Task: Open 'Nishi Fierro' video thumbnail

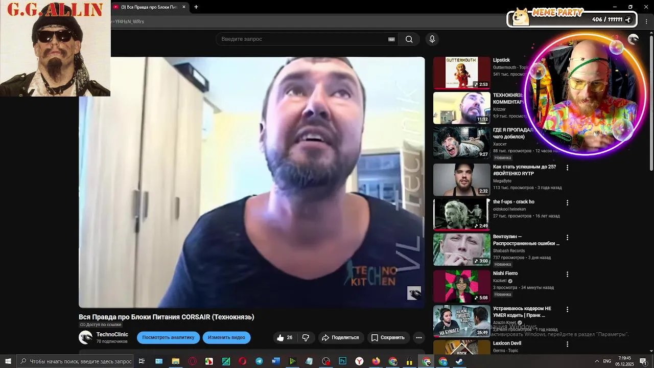Action: tap(461, 286)
